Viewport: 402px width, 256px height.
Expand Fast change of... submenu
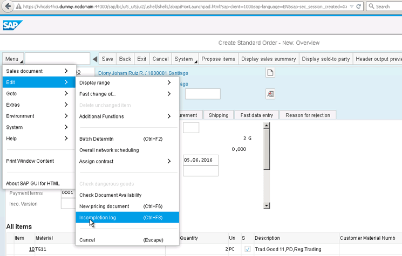127,94
